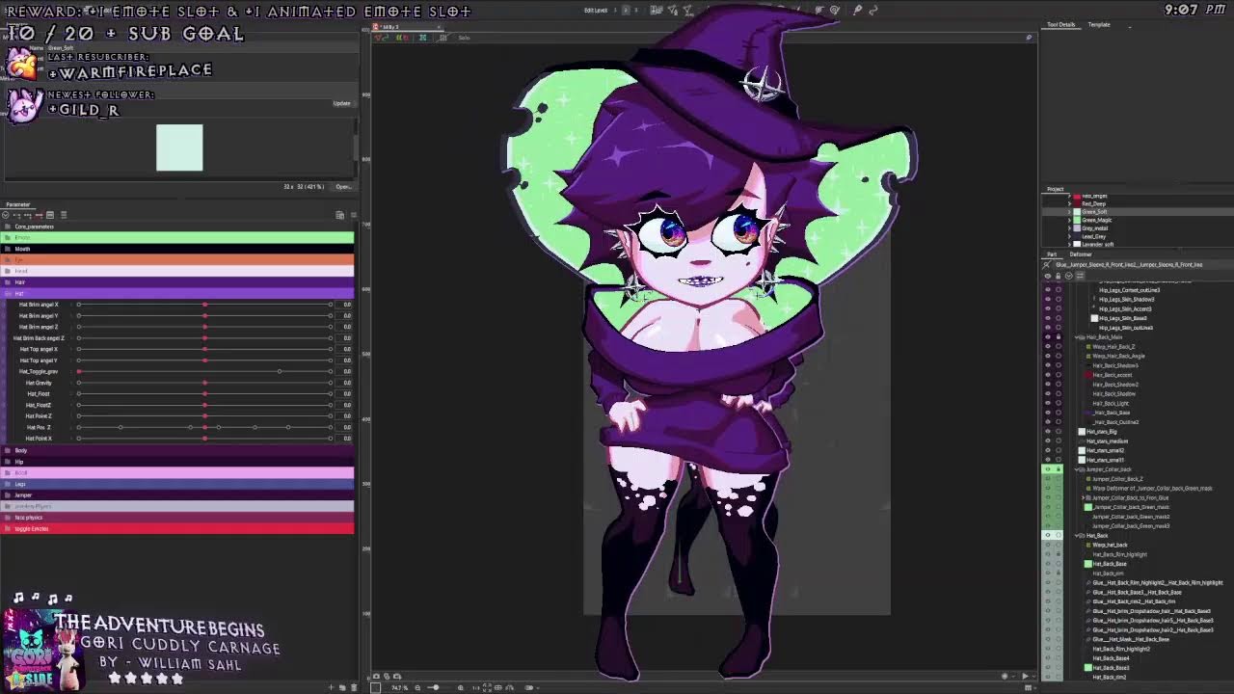
Task: Select the Parameter tab
Action: tap(17, 204)
